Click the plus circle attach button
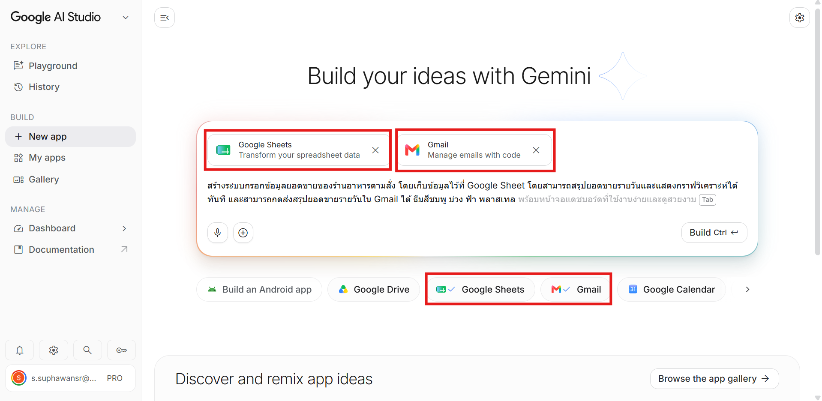 243,233
